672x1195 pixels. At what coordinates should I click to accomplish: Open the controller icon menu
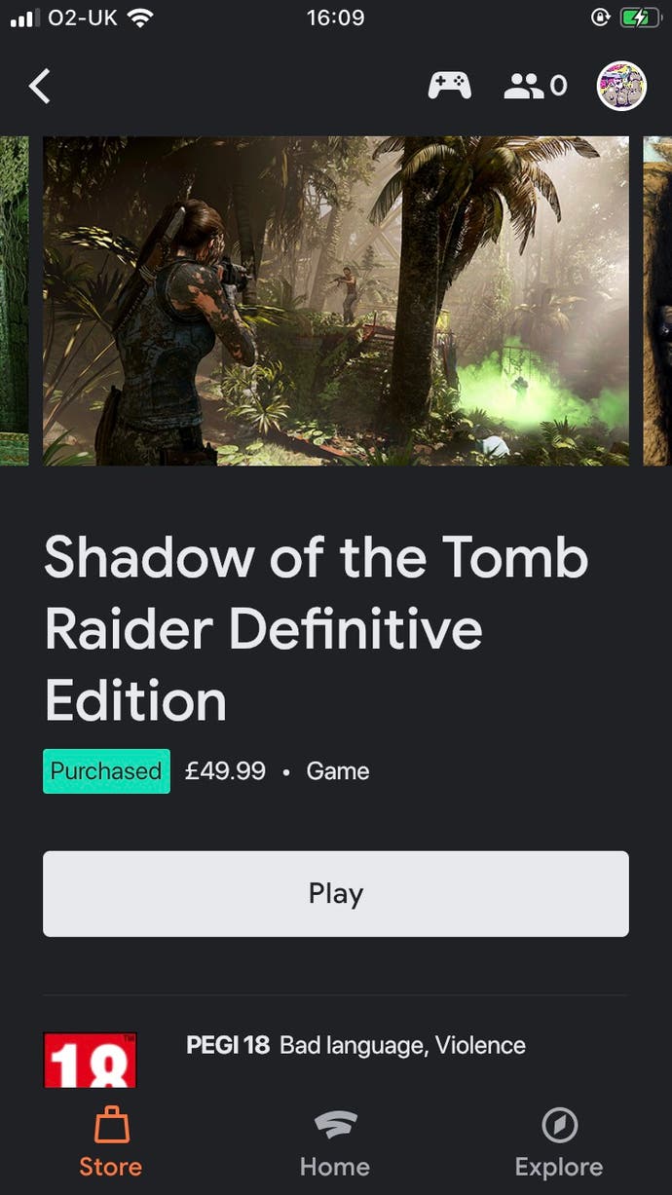pos(449,86)
